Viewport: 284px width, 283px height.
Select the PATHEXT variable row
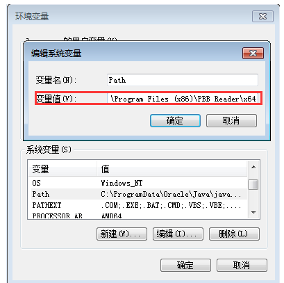[x=137, y=205]
